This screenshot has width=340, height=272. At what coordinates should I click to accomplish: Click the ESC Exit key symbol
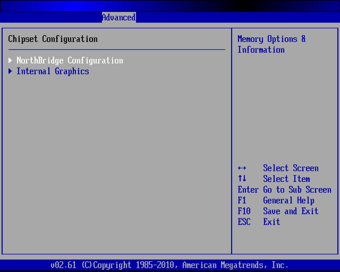coord(244,222)
